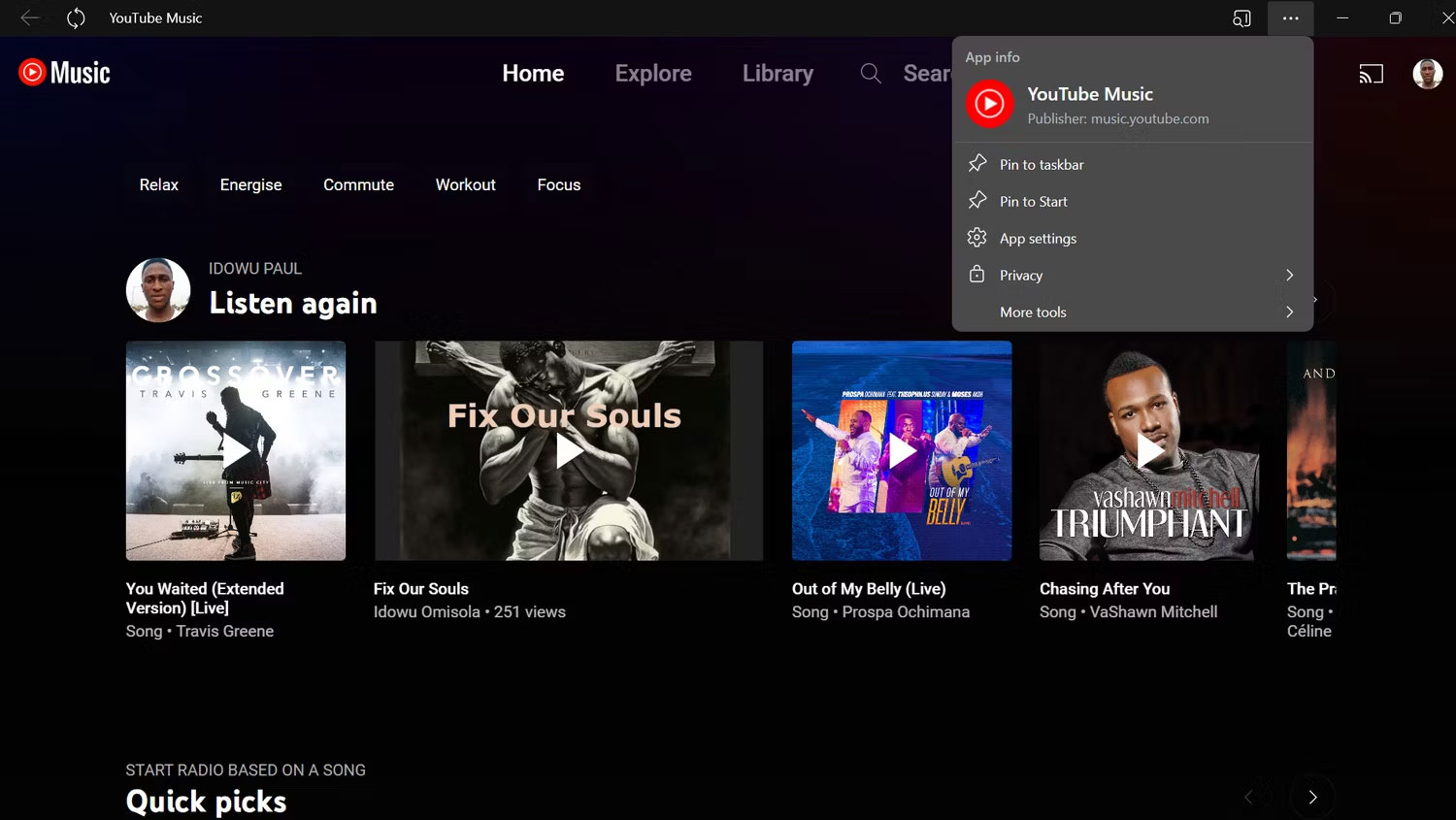
Task: Click the YouTube Music logo
Action: pyautogui.click(x=62, y=72)
